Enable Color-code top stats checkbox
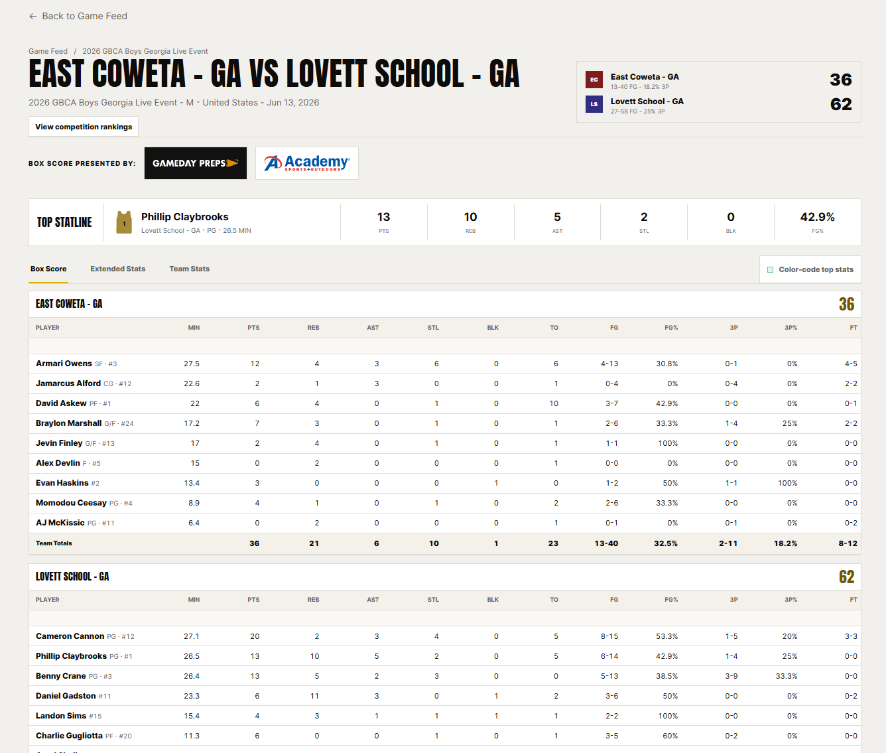Viewport: 886px width, 753px height. (x=771, y=269)
